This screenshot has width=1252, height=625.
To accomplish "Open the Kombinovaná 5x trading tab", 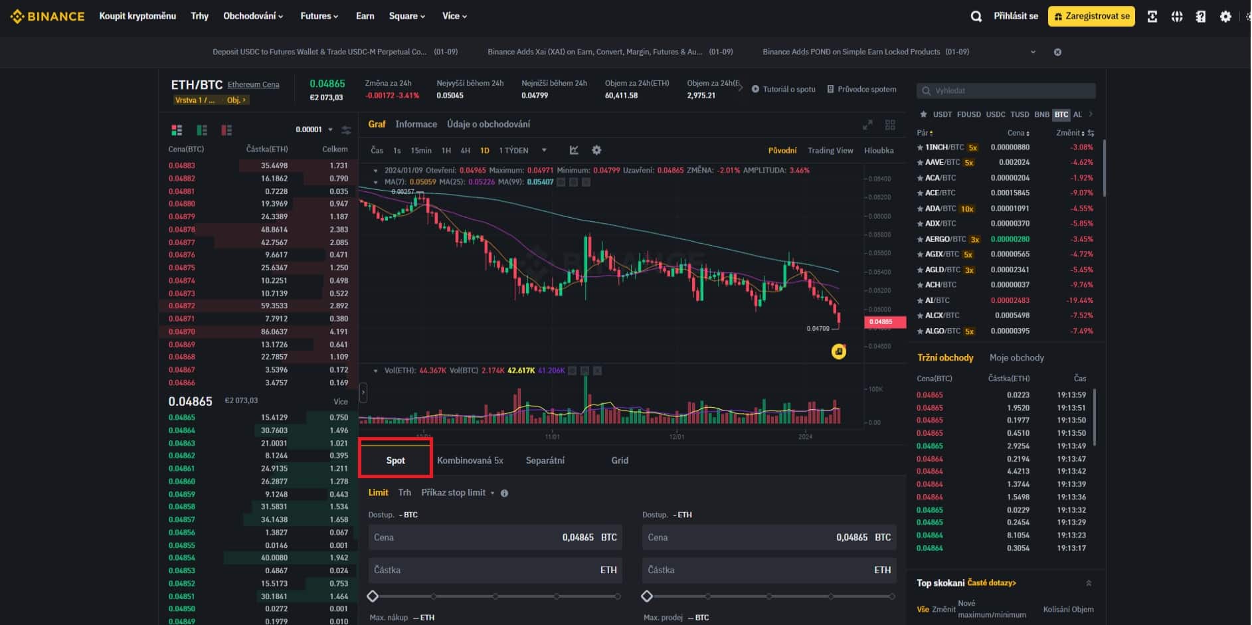I will (470, 460).
